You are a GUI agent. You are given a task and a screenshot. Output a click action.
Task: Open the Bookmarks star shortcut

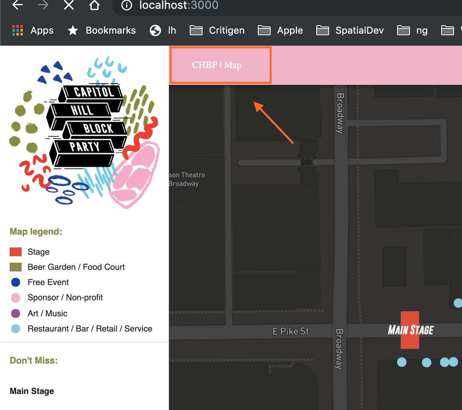(102, 30)
